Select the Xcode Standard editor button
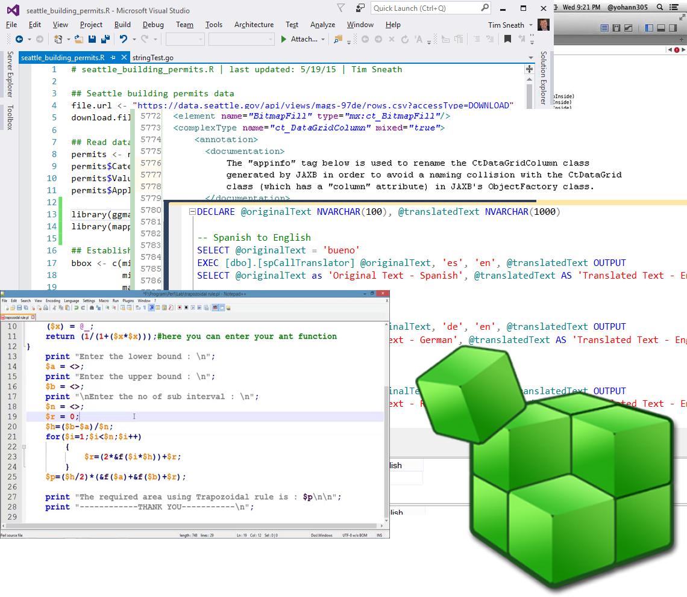The width and height of the screenshot is (687, 597). pos(604,28)
